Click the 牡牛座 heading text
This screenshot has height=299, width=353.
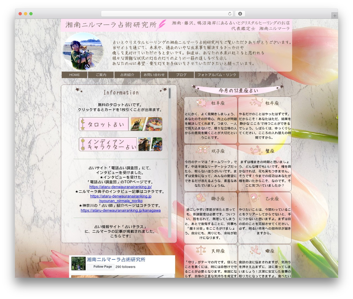[272, 103]
